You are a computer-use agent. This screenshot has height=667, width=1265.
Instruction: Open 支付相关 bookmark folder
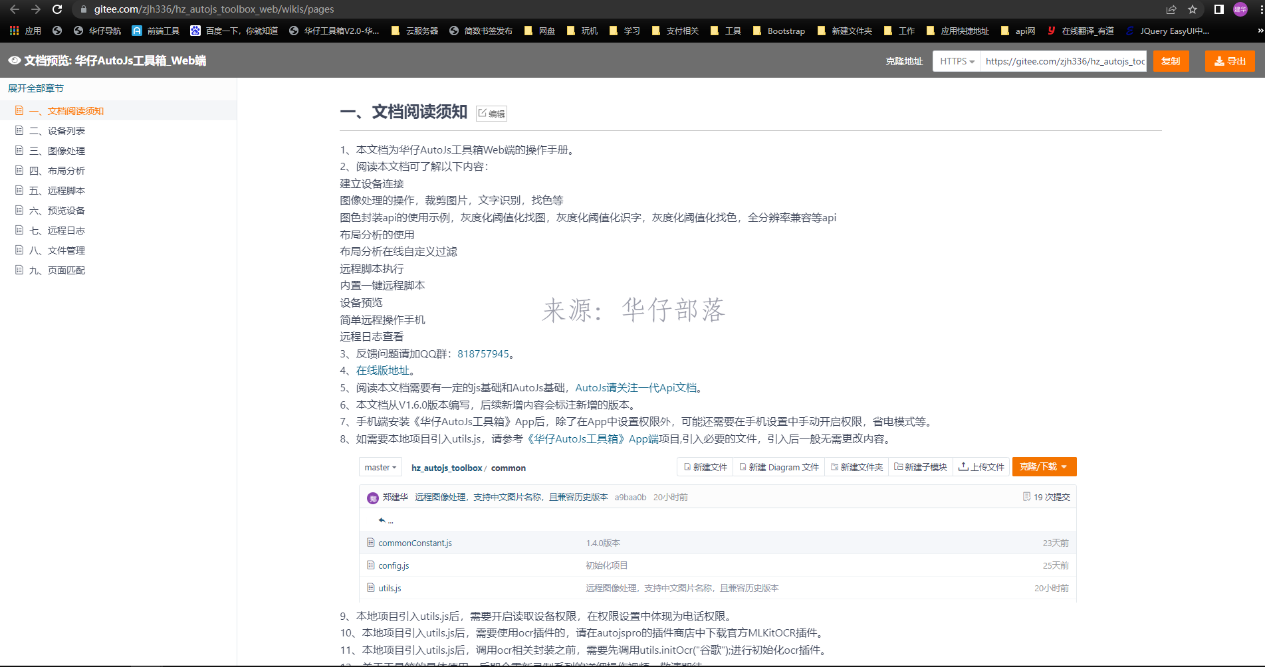tap(675, 31)
